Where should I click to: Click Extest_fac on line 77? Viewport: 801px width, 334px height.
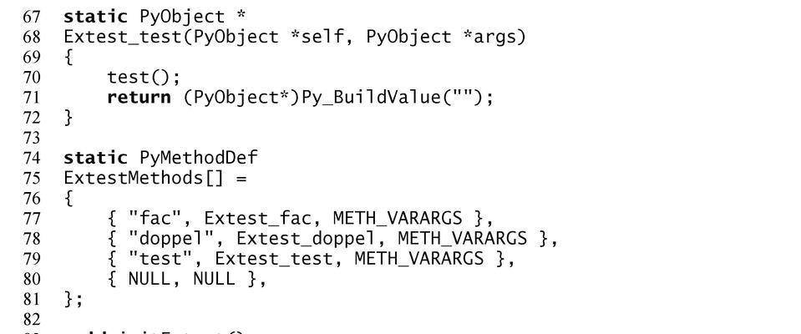257,219
